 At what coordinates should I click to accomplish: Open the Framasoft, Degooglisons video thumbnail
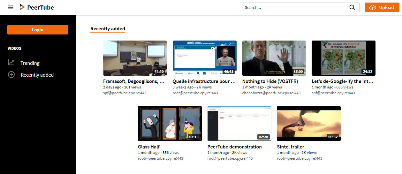[135, 58]
